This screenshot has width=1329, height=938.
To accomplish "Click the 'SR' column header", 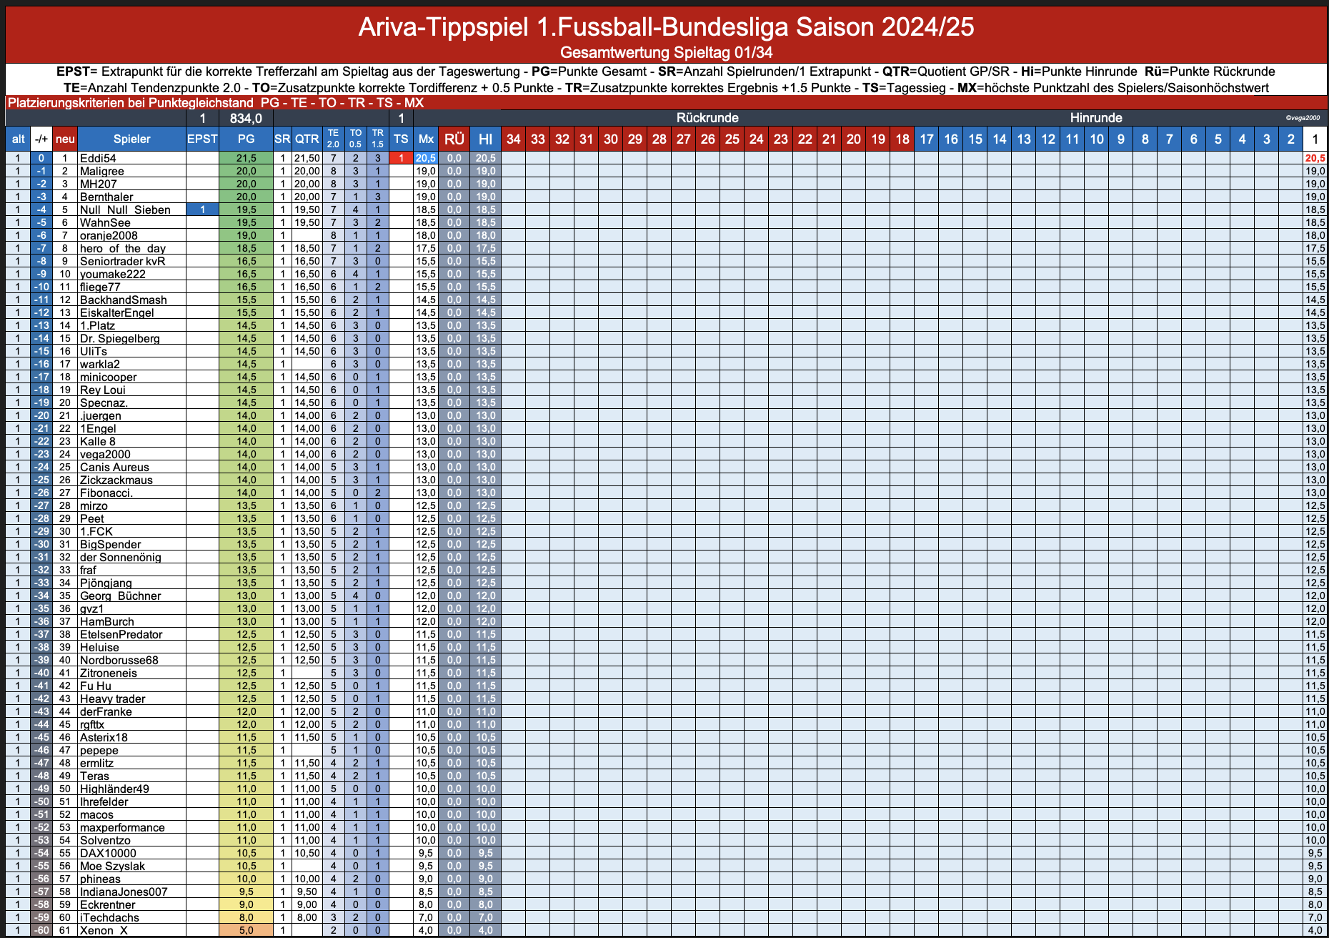I will click(283, 139).
